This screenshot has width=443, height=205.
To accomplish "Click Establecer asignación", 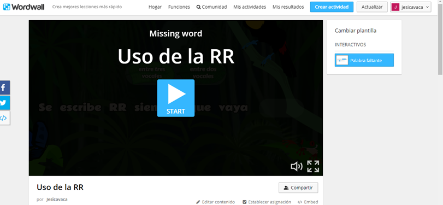I will coord(267,202).
